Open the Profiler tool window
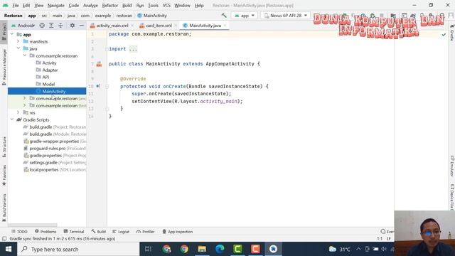The width and height of the screenshot is (455, 256). click(145, 232)
